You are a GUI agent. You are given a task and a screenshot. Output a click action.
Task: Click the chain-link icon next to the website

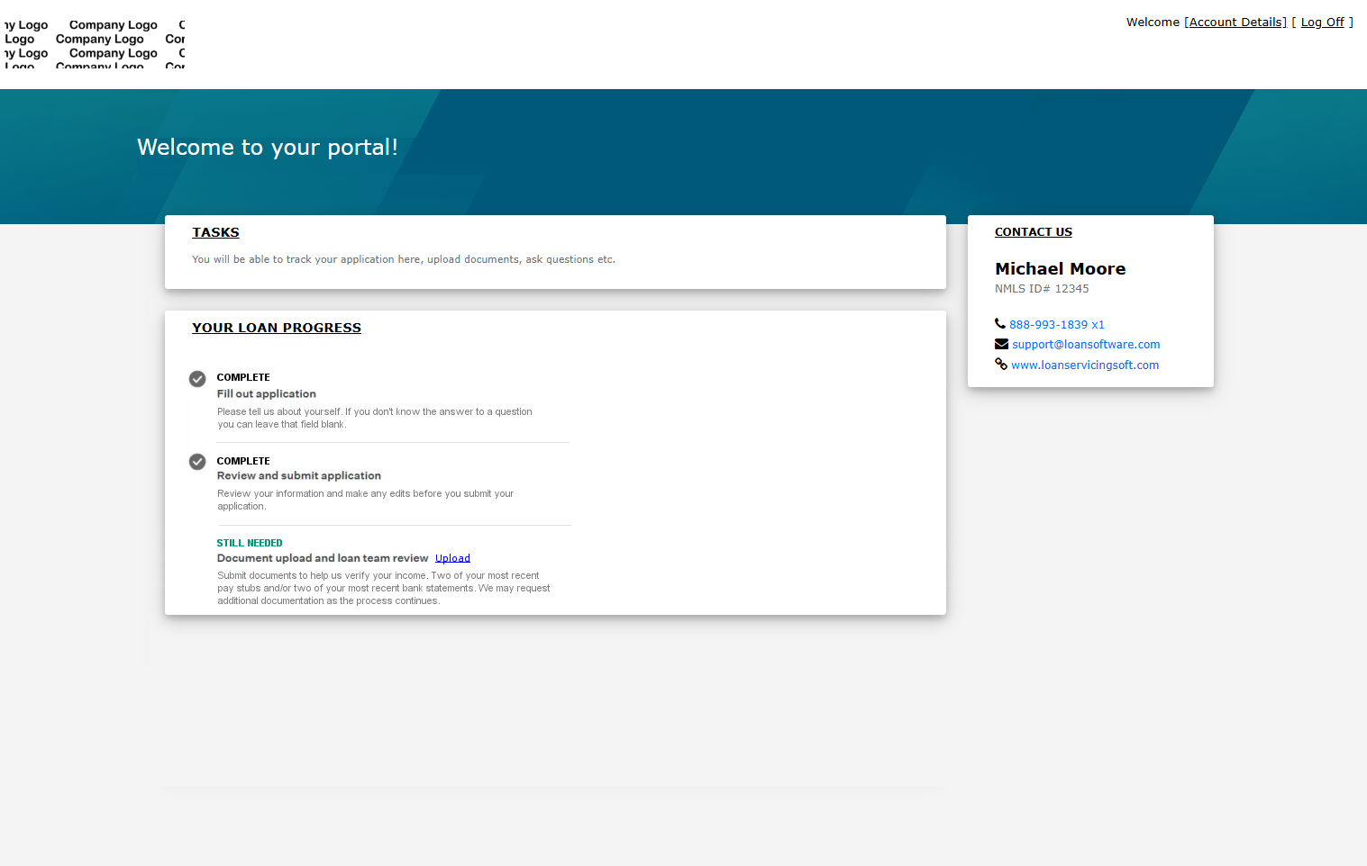pos(1000,364)
